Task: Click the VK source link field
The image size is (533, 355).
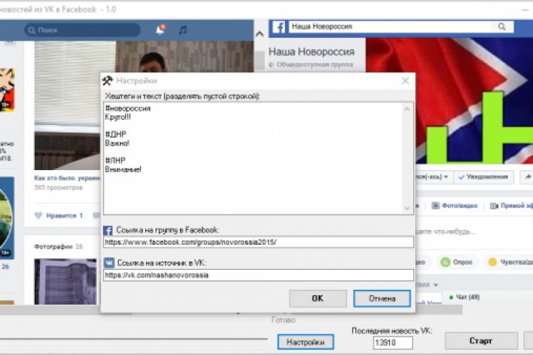Action: point(258,275)
